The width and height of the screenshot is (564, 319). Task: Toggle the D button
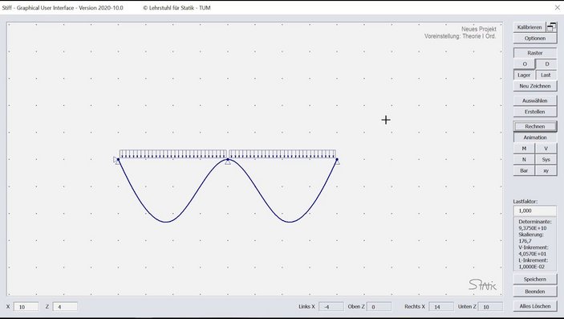pyautogui.click(x=546, y=64)
